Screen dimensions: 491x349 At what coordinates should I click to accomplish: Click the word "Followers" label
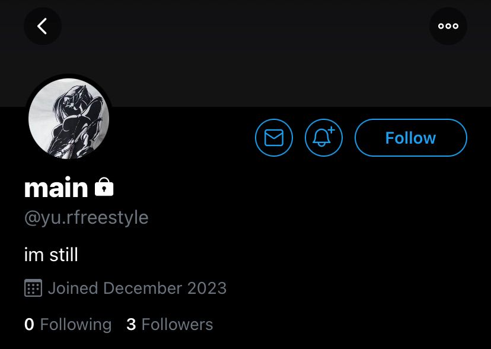[177, 325]
